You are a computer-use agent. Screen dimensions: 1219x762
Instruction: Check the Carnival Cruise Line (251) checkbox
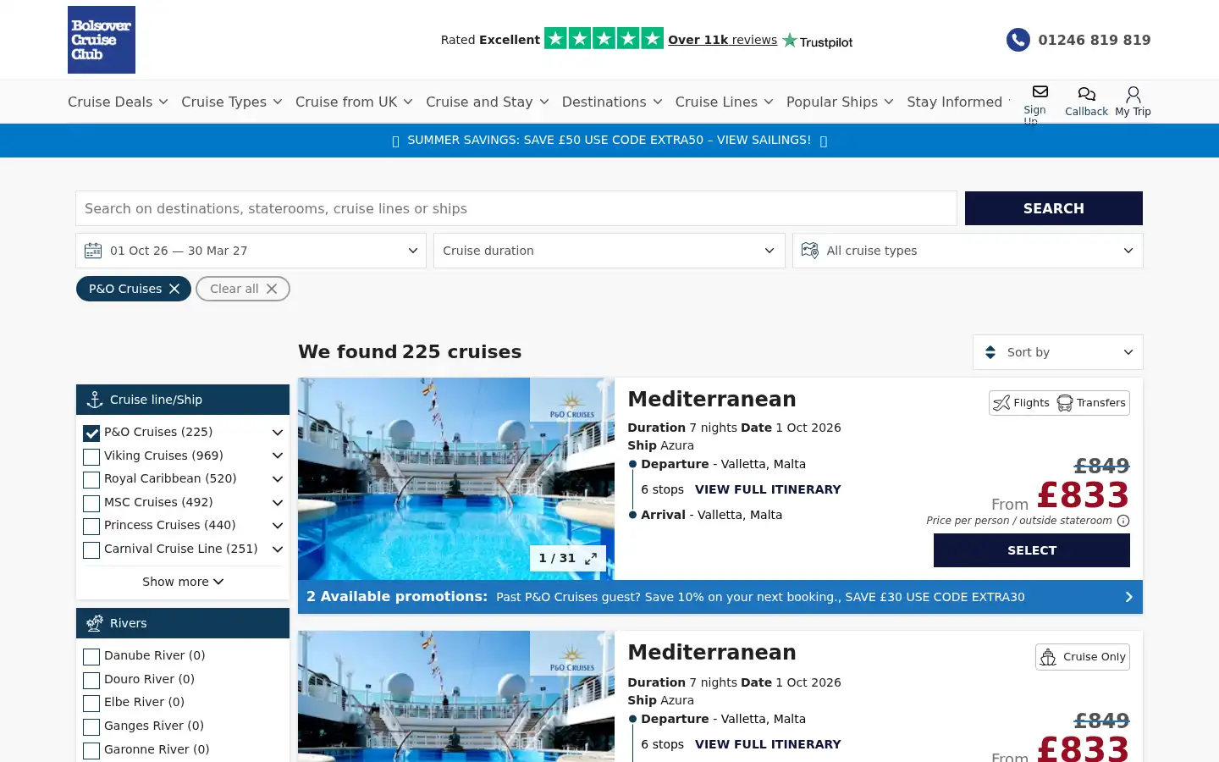click(91, 549)
